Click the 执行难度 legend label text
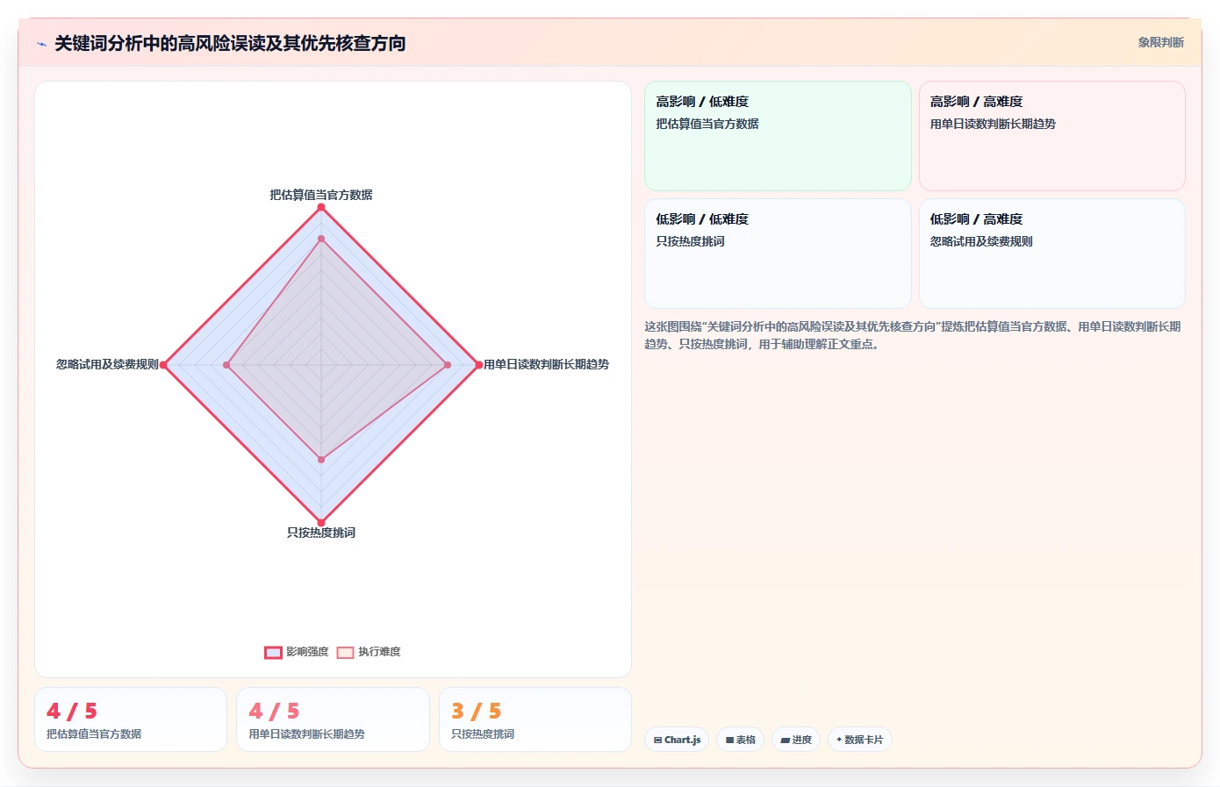The image size is (1220, 787). (x=379, y=652)
